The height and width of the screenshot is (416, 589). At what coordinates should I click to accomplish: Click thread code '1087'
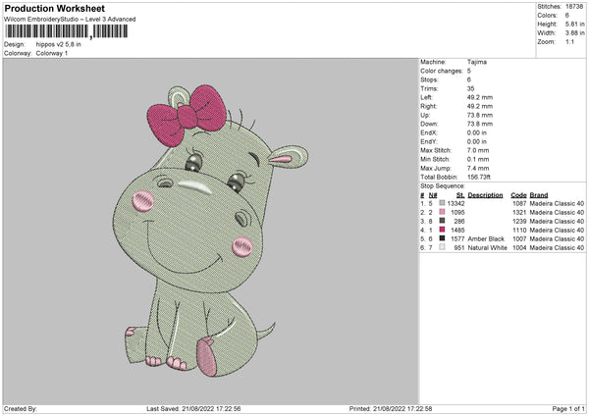519,203
